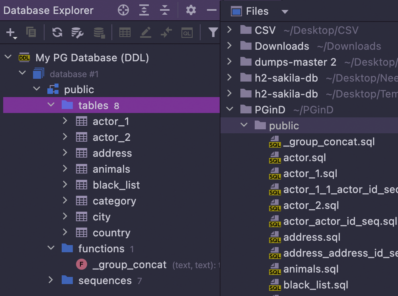
Task: Expand the sequences folder
Action: tap(51, 280)
